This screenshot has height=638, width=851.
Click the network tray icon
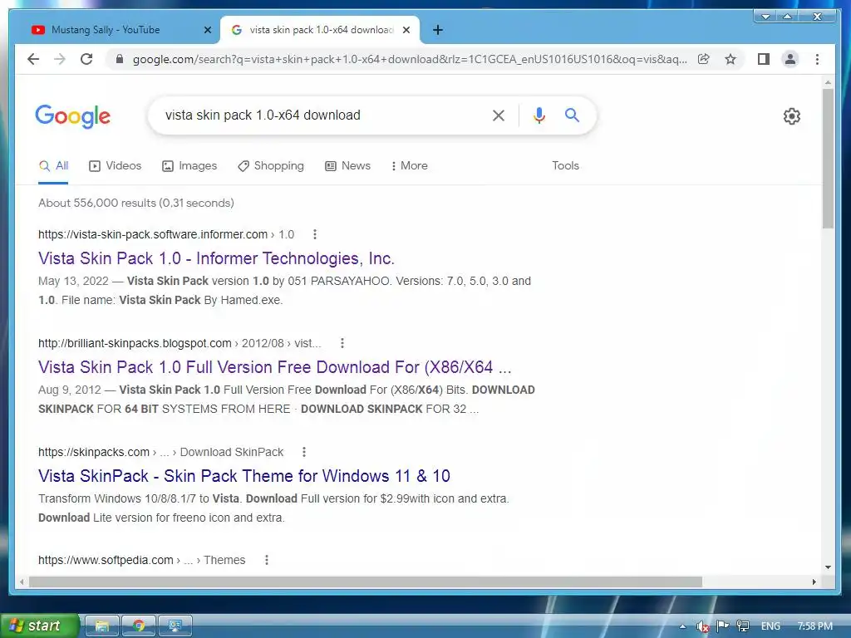[x=742, y=626]
